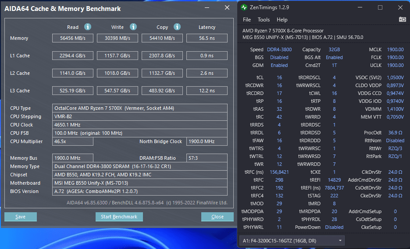Viewport: 410px width, 249px height.
Task: Click the L1 Cache write value 1157.7 GB/s
Action: point(118,56)
